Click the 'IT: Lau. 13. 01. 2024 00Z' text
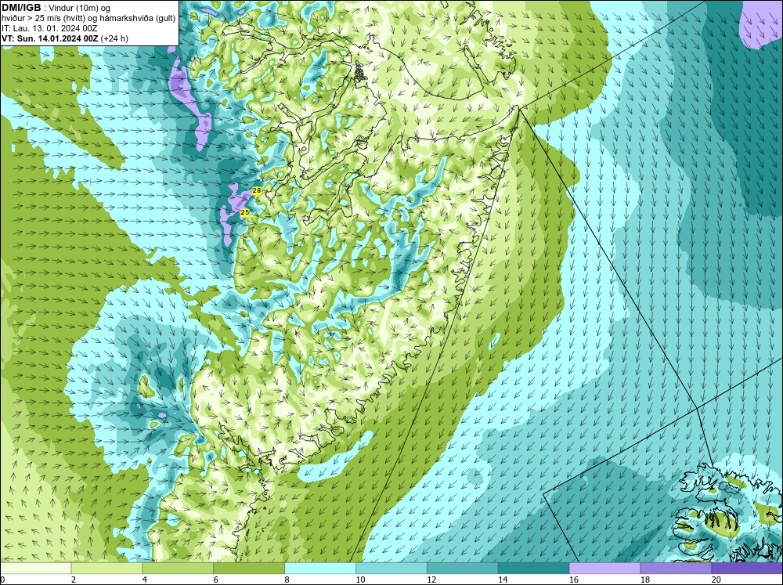The image size is (783, 585). (49, 28)
